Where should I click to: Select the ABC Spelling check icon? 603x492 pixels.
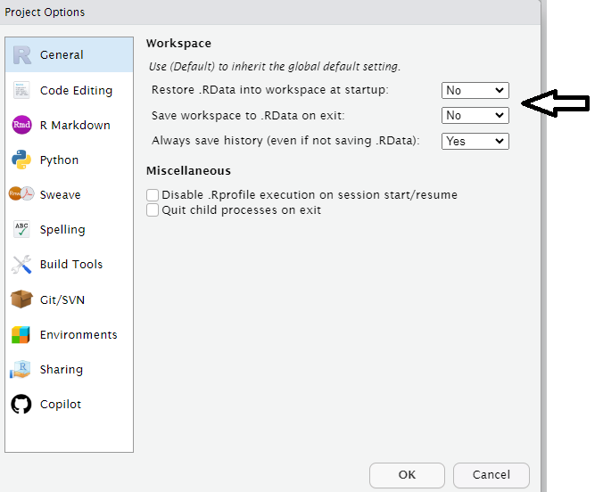(x=22, y=230)
